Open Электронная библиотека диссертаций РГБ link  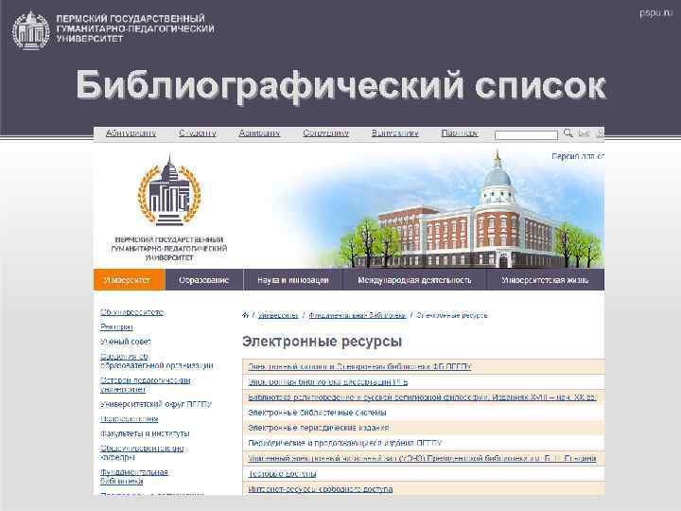click(x=328, y=382)
